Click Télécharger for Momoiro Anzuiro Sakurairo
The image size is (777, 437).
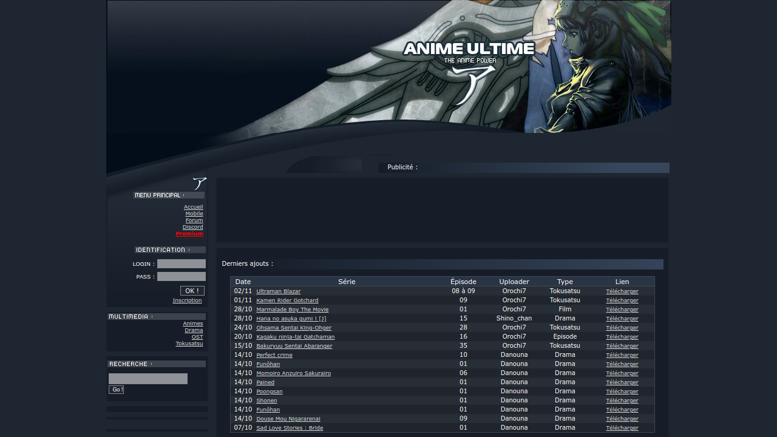tap(622, 373)
